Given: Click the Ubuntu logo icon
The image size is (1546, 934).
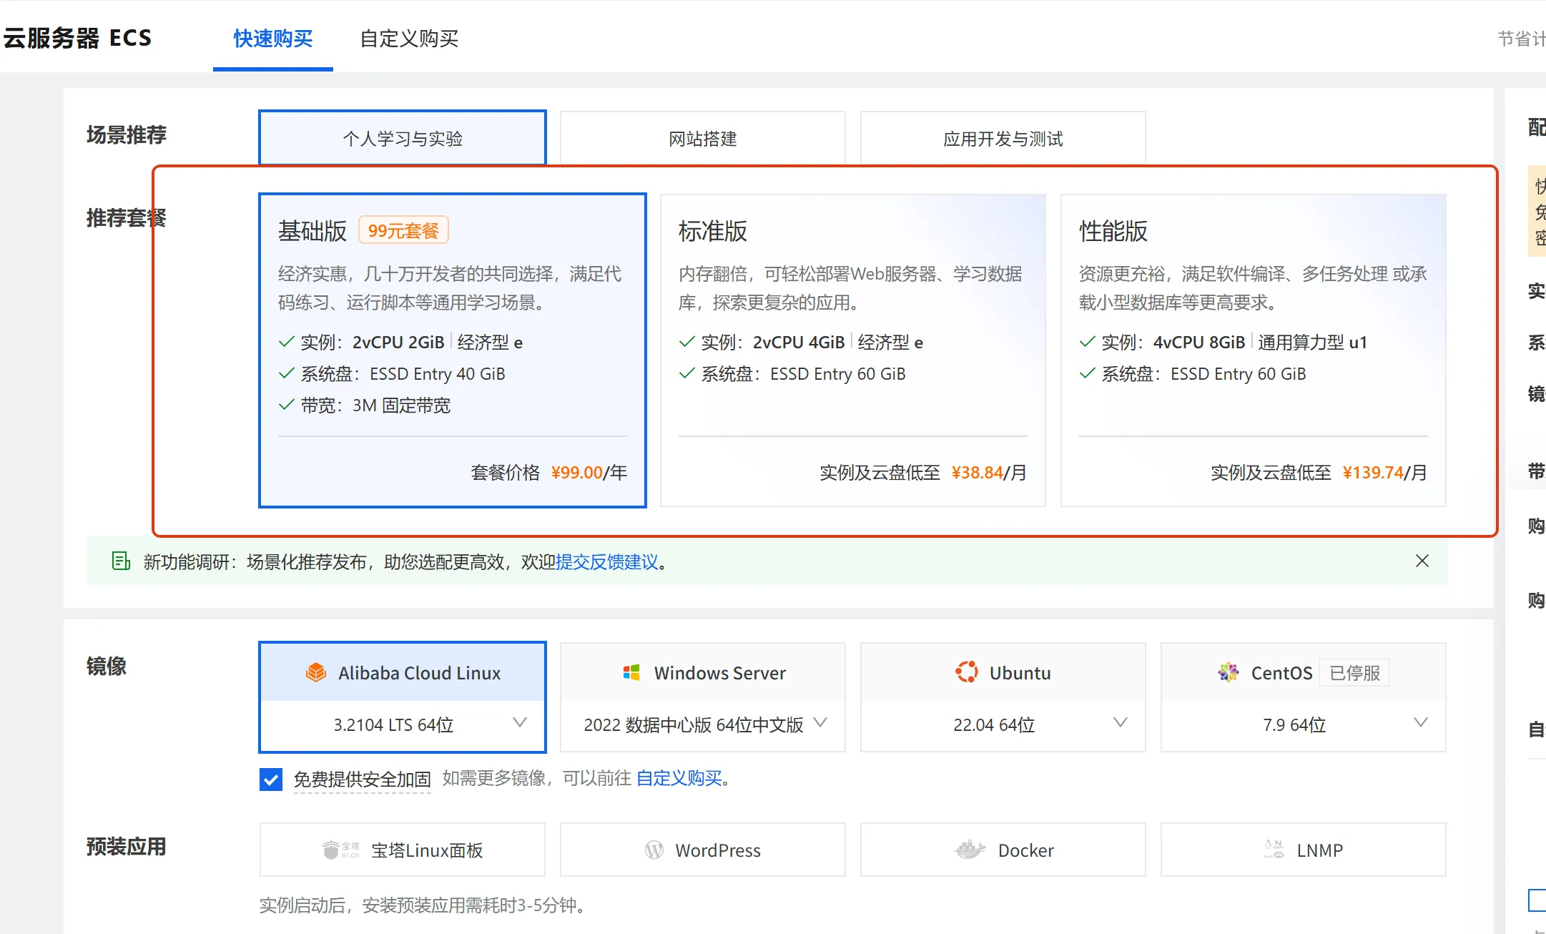Looking at the screenshot, I should 967,672.
